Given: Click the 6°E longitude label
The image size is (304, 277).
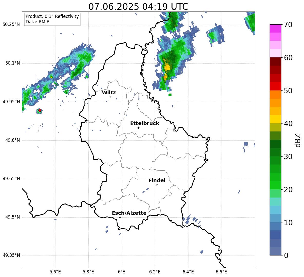Looking at the screenshot, I should tap(121, 272).
